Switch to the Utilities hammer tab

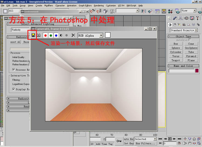[x=197, y=18]
